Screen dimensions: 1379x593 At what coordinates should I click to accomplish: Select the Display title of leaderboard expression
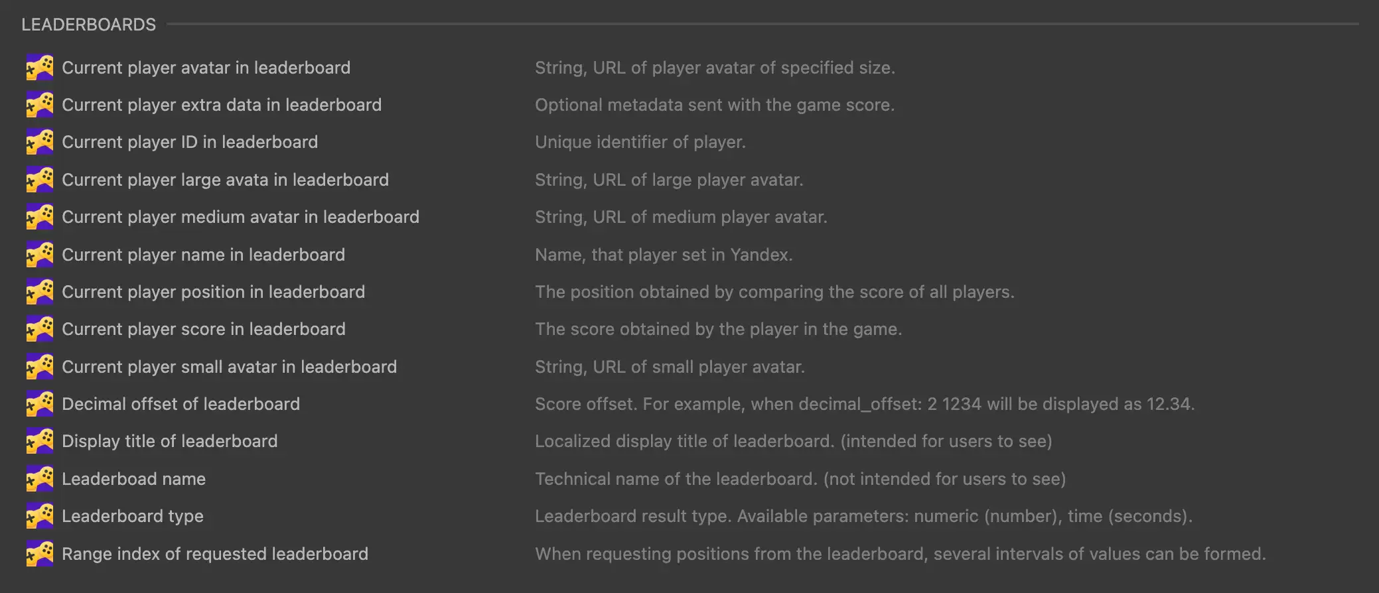point(169,441)
